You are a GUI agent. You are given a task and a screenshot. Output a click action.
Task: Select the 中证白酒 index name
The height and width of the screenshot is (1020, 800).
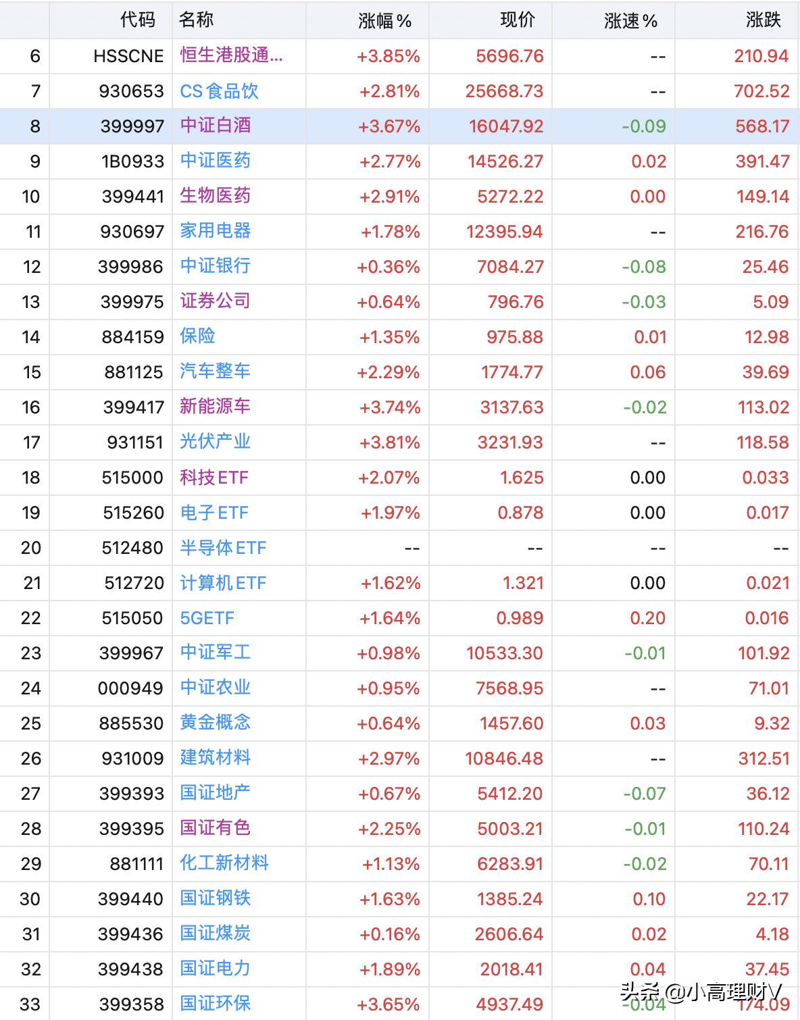pos(216,126)
